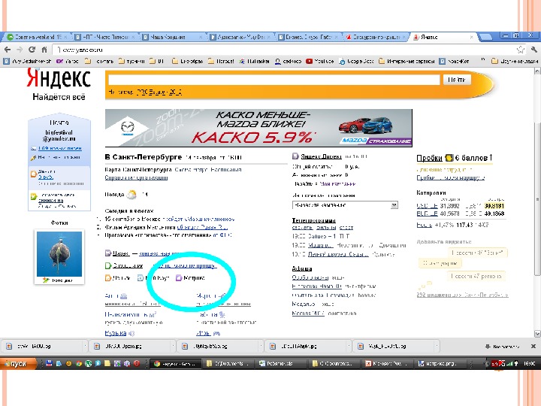
Task: Click the orange Деньги icon
Action: click(107, 278)
